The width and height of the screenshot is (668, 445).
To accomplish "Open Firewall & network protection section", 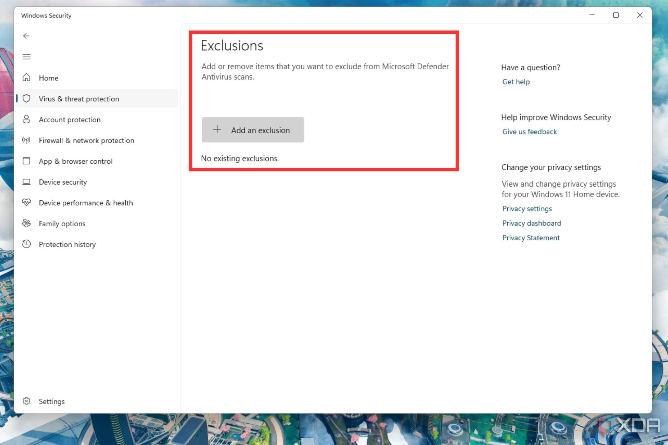I will (x=87, y=140).
